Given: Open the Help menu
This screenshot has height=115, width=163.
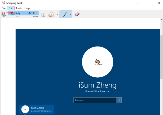Looking at the screenshot, I should point(27,8).
